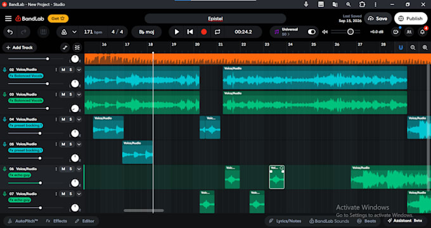Image resolution: width=431 pixels, height=228 pixels.
Task: Adjust the master volume slider
Action: point(345,32)
